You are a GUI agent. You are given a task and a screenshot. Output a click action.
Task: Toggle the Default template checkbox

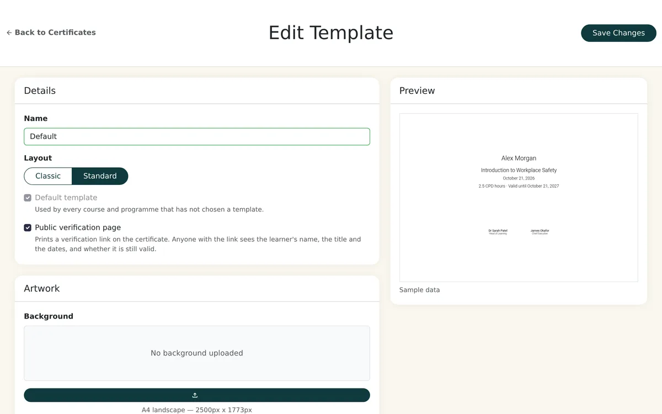pyautogui.click(x=28, y=198)
